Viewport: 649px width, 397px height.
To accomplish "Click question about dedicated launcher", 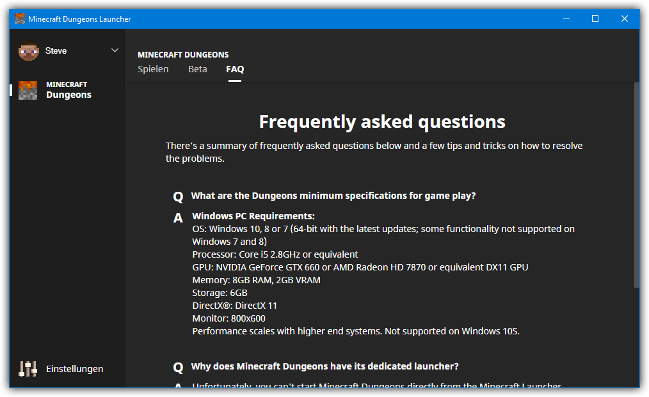I will (325, 366).
